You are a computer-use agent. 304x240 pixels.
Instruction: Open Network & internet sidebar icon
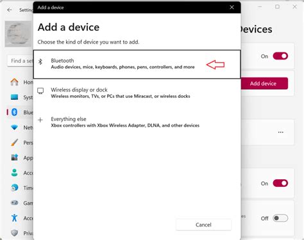[14, 127]
